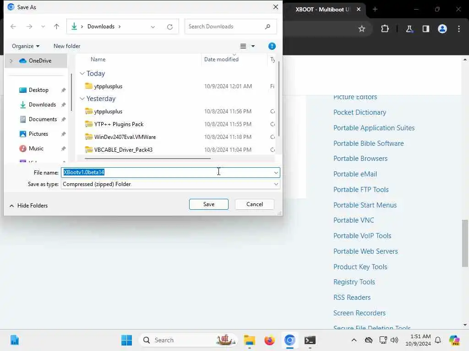Image resolution: width=469 pixels, height=351 pixels.
Task: Switch to the XBOOT browser tab
Action: tap(323, 9)
